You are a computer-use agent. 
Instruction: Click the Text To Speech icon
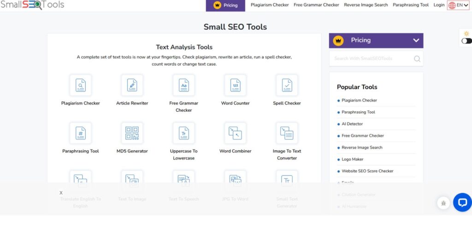183,180
